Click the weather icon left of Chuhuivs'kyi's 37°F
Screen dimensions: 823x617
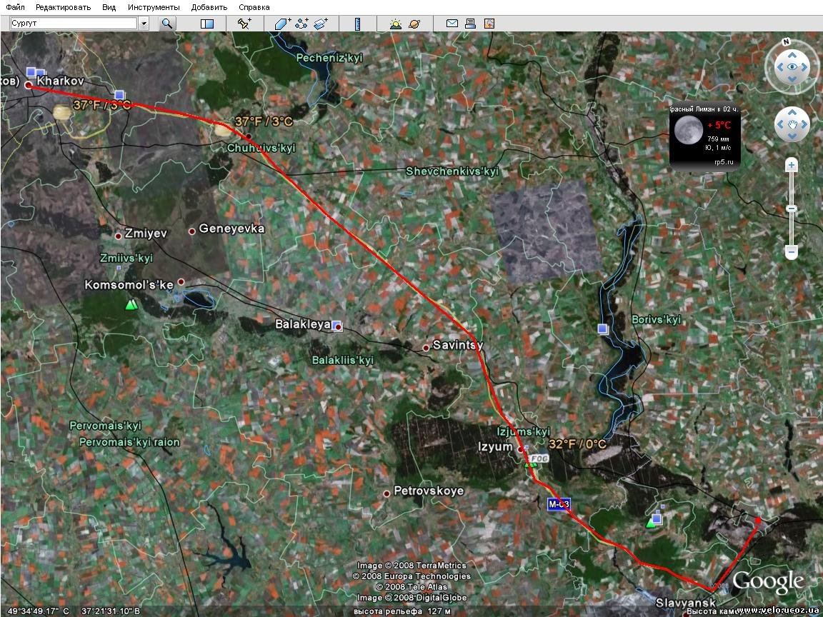pos(223,129)
